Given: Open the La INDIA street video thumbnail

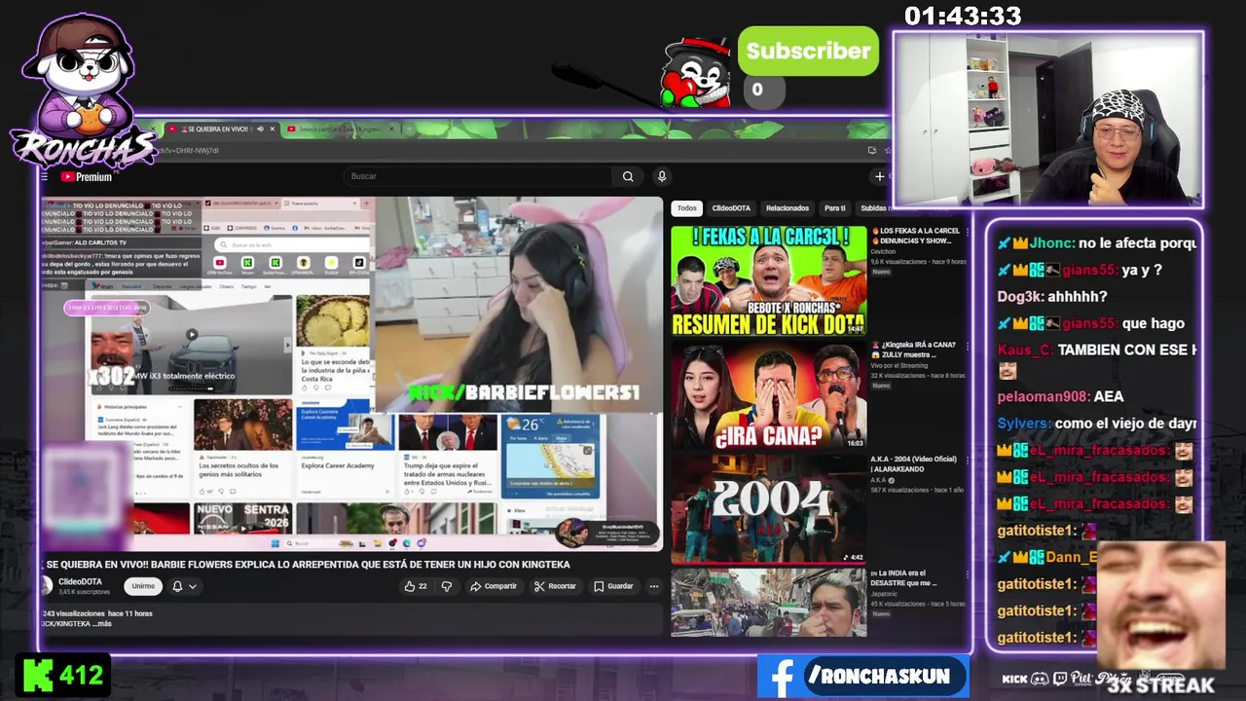Looking at the screenshot, I should pyautogui.click(x=768, y=603).
